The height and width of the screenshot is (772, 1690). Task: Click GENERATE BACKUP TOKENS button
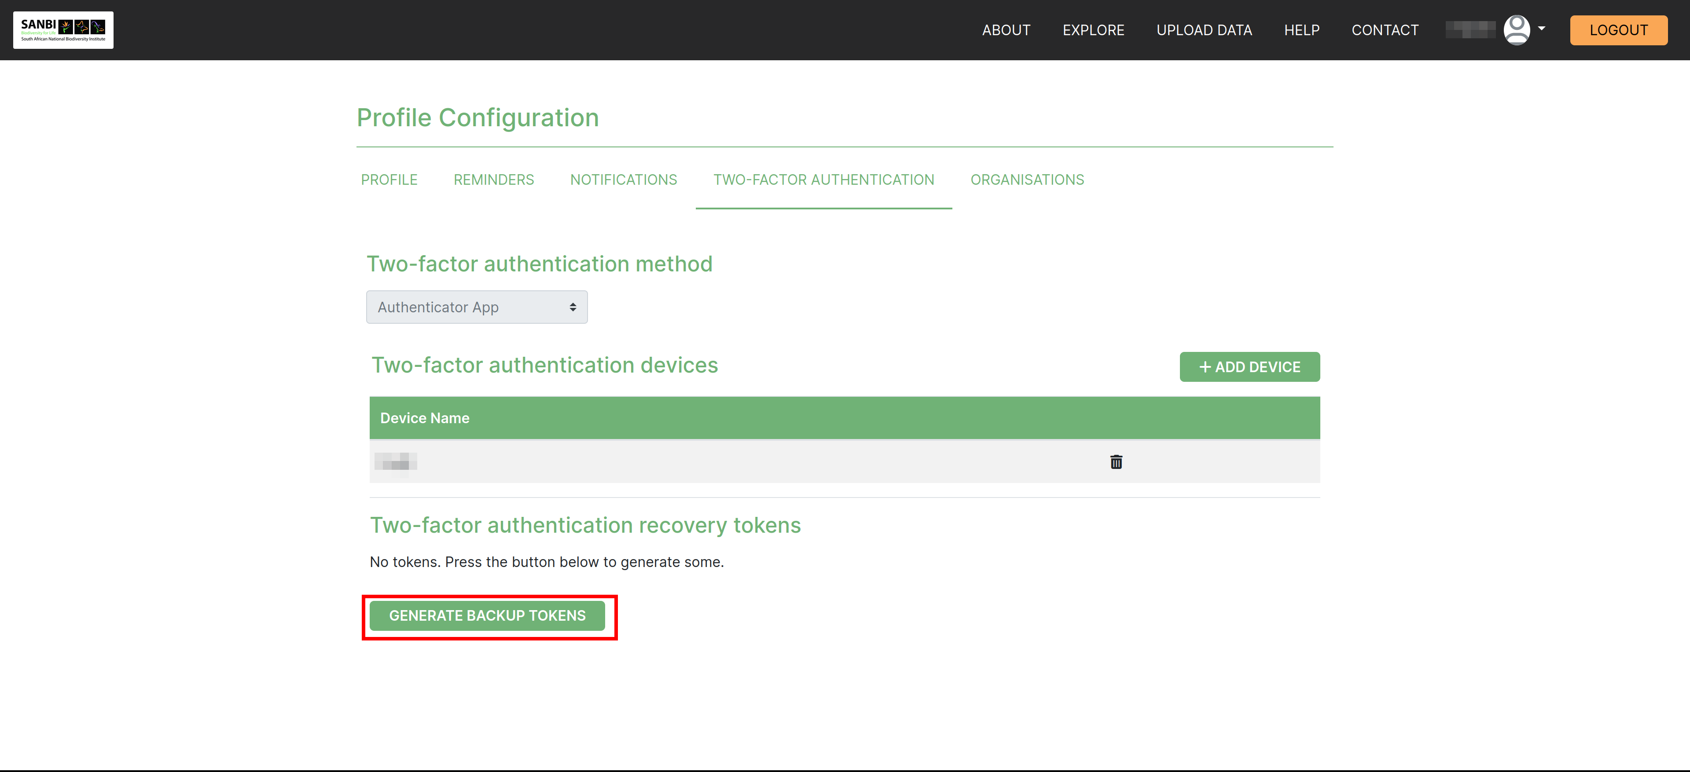tap(488, 615)
